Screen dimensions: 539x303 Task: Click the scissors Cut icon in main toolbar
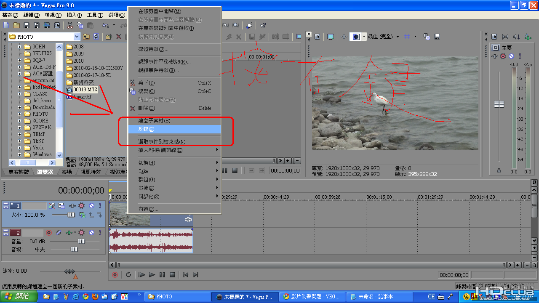click(x=70, y=25)
